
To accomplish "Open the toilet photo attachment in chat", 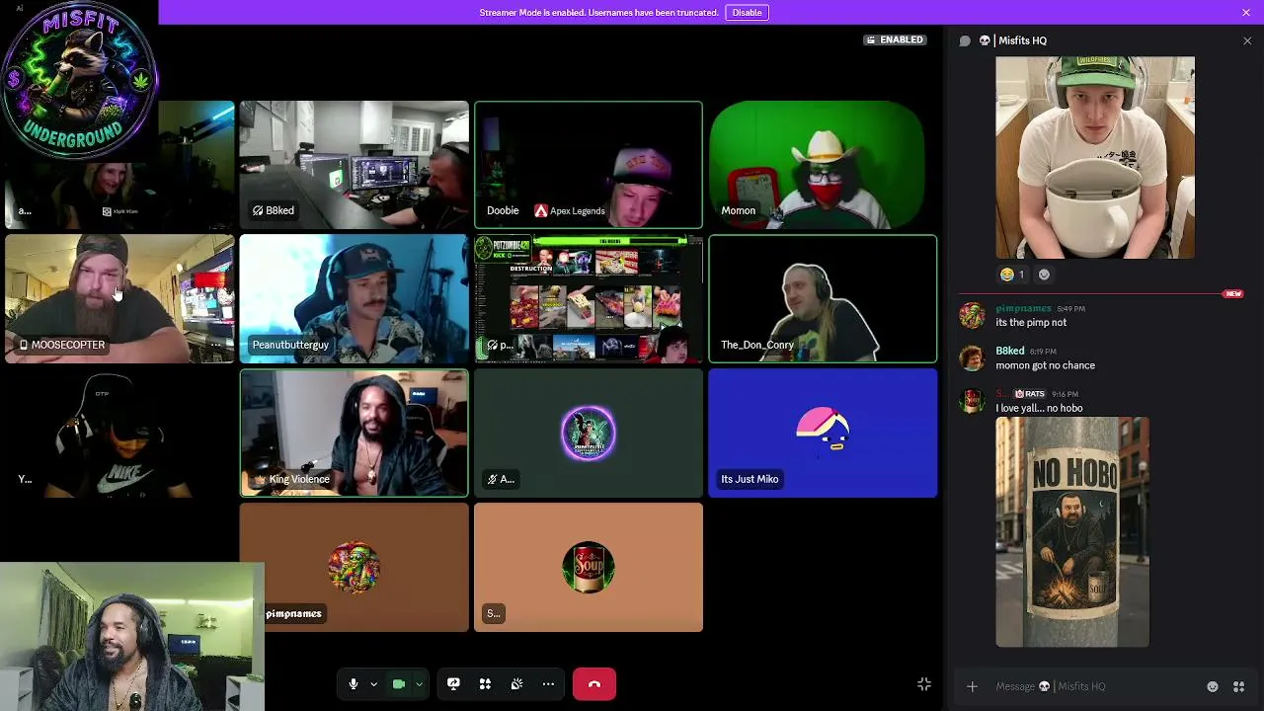I will [1095, 158].
